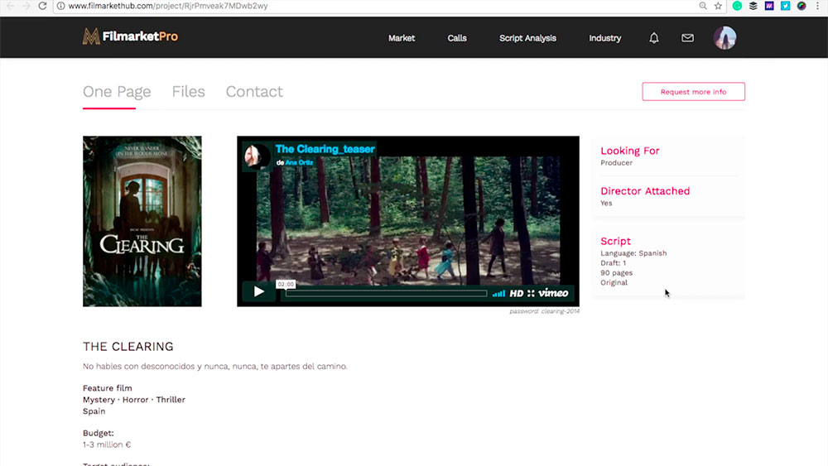
Task: Open the browser three-dot menu
Action: click(817, 6)
